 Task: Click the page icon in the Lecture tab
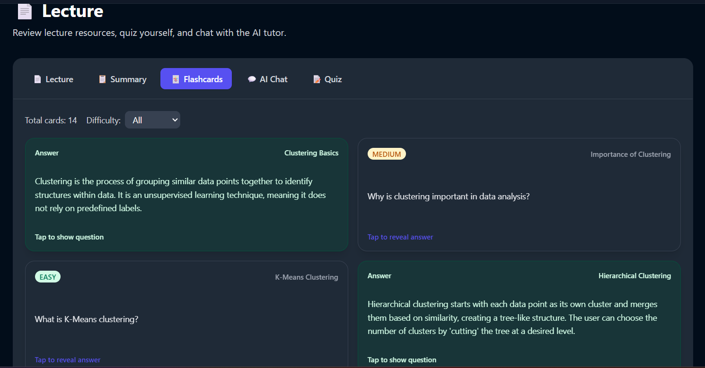(37, 79)
